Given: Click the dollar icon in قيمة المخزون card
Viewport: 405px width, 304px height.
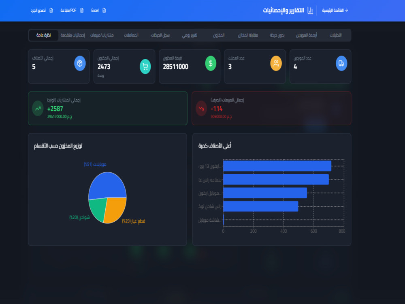Looking at the screenshot, I should [x=211, y=63].
